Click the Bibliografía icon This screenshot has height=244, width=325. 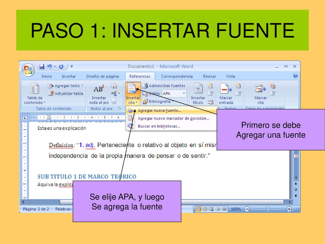[145, 101]
